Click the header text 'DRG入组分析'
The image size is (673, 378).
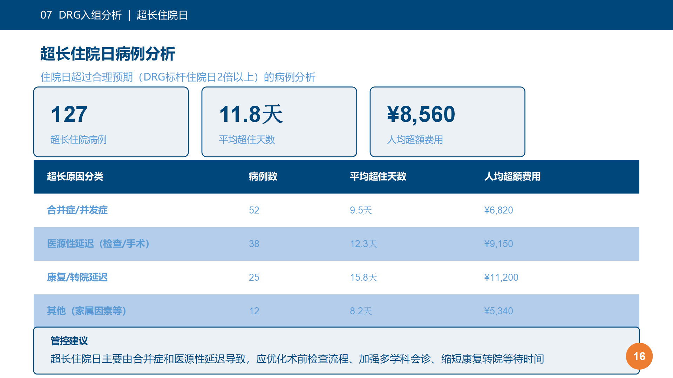[90, 15]
